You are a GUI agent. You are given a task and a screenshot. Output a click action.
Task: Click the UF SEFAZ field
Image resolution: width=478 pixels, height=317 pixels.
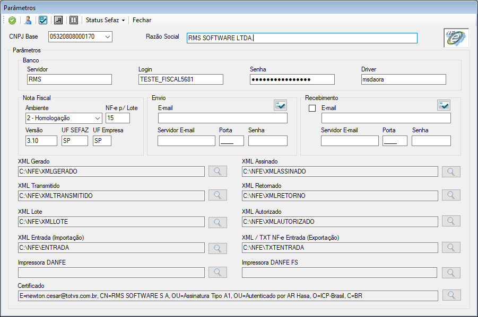(75, 141)
